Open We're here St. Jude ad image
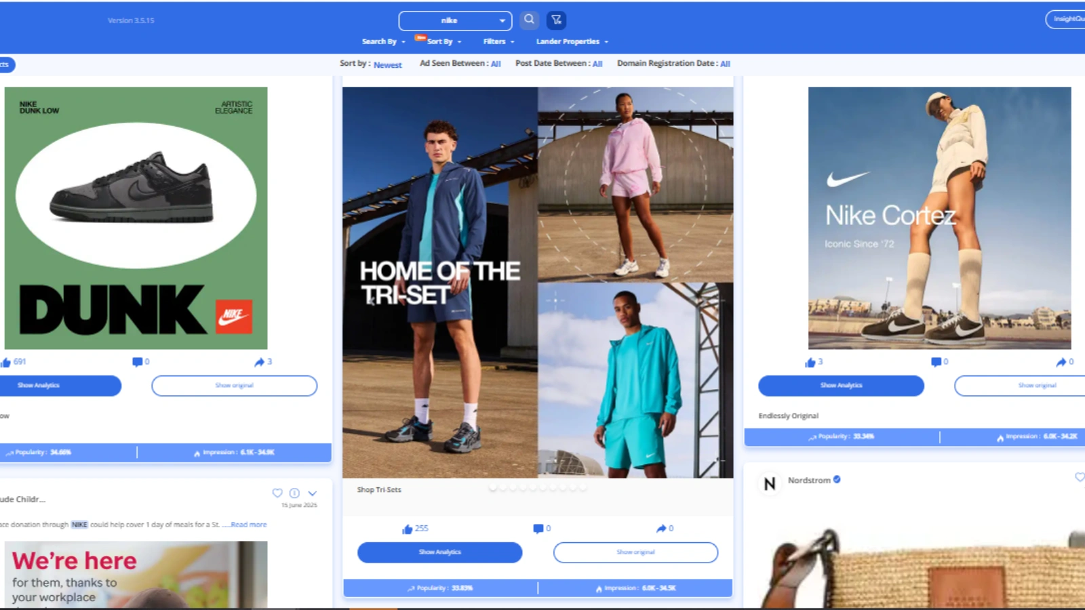The height and width of the screenshot is (610, 1085). pyautogui.click(x=136, y=574)
